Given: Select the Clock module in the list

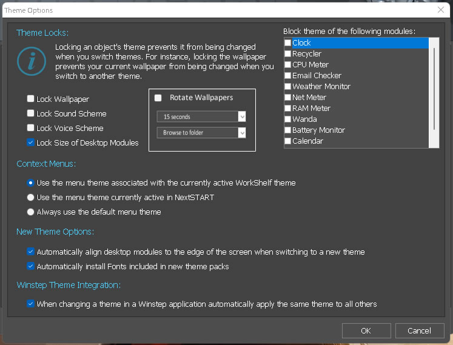Looking at the screenshot, I should click(x=301, y=43).
